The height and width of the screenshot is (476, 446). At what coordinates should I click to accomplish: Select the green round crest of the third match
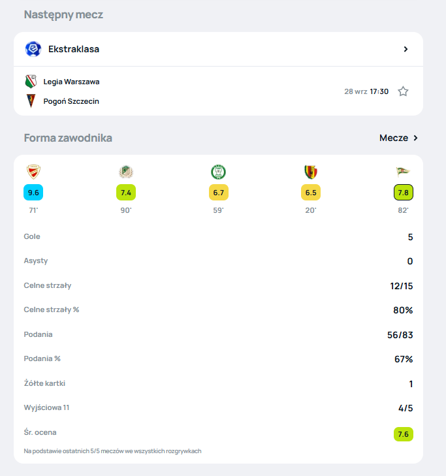(x=218, y=172)
